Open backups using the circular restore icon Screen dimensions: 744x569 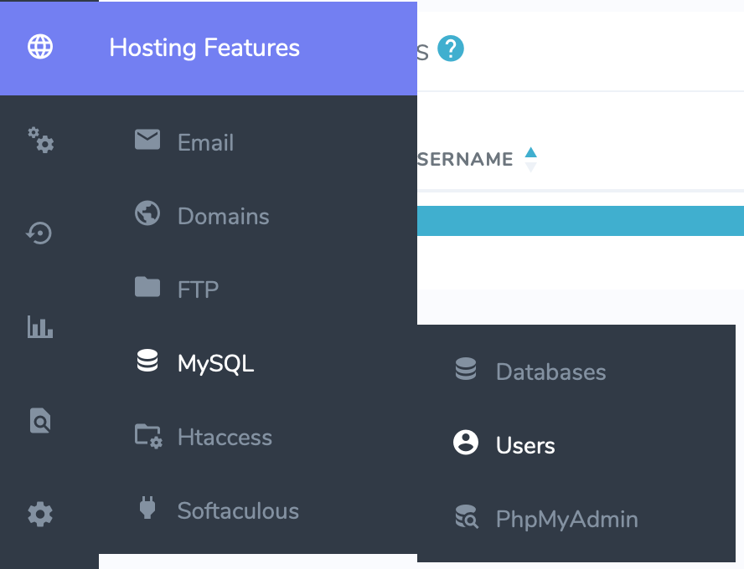39,233
